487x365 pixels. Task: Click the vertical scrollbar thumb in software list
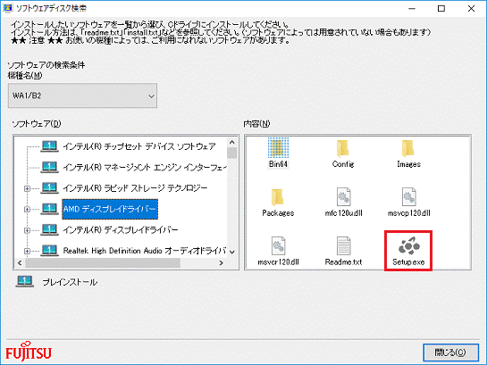coord(231,153)
